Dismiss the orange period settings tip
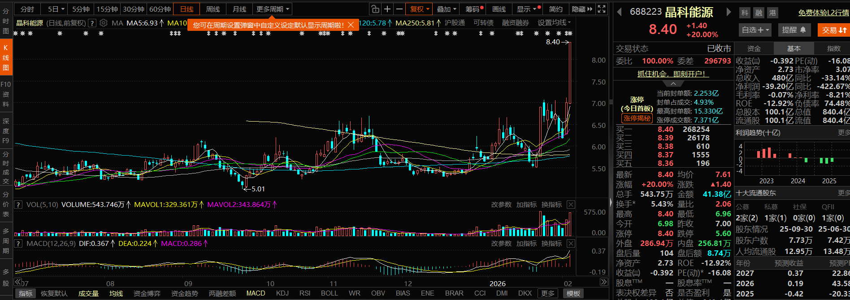This screenshot has height=300, width=850. pyautogui.click(x=351, y=25)
